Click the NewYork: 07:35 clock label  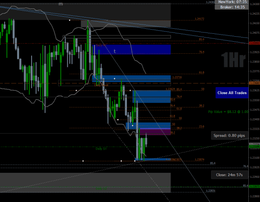tap(232, 2)
